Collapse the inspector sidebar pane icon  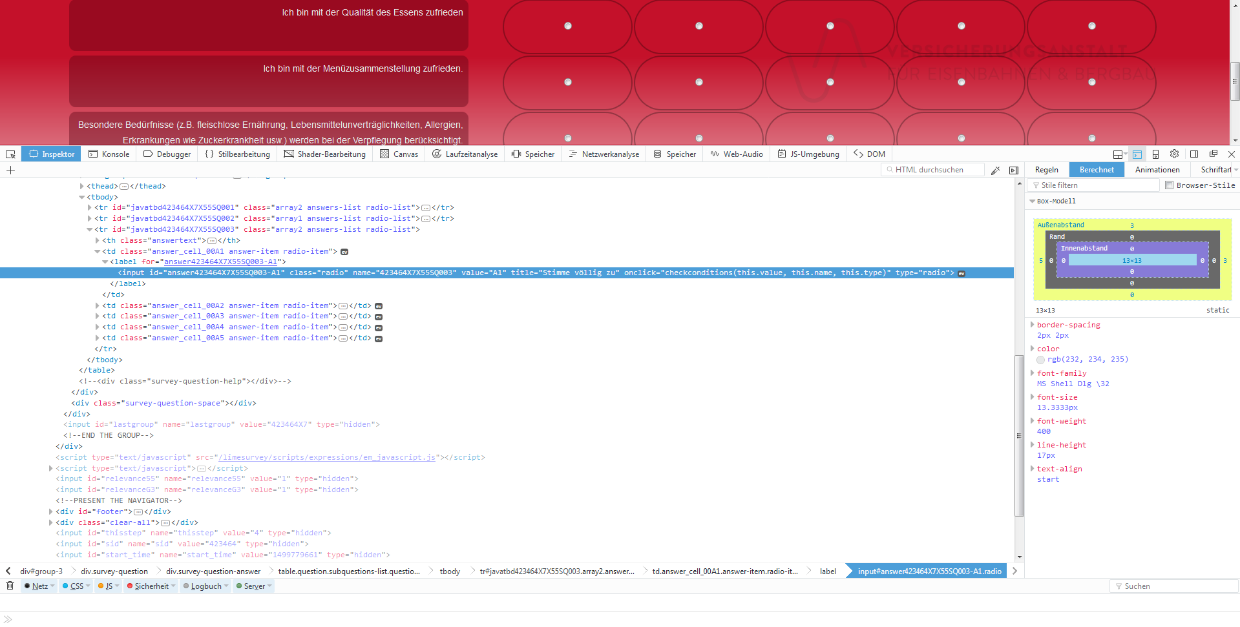(x=1014, y=170)
